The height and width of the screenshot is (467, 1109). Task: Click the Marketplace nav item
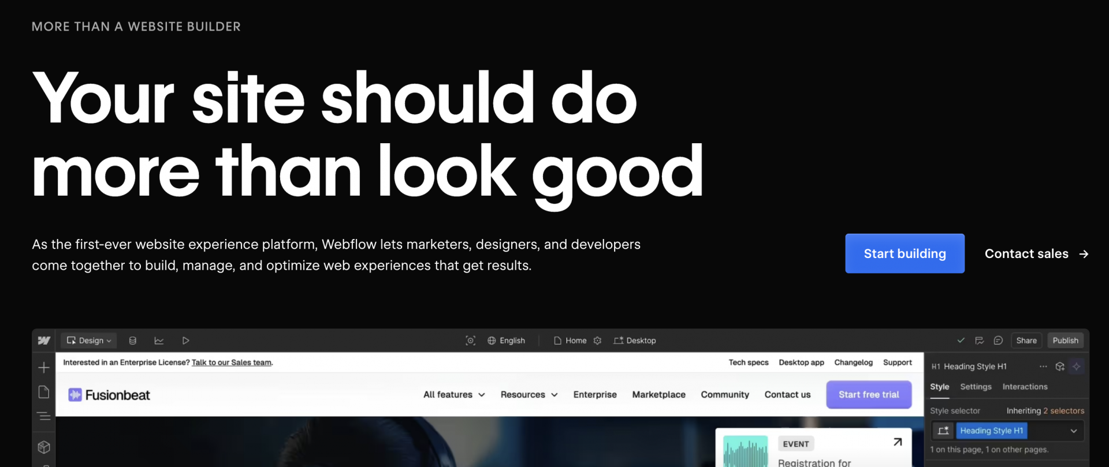(x=659, y=395)
